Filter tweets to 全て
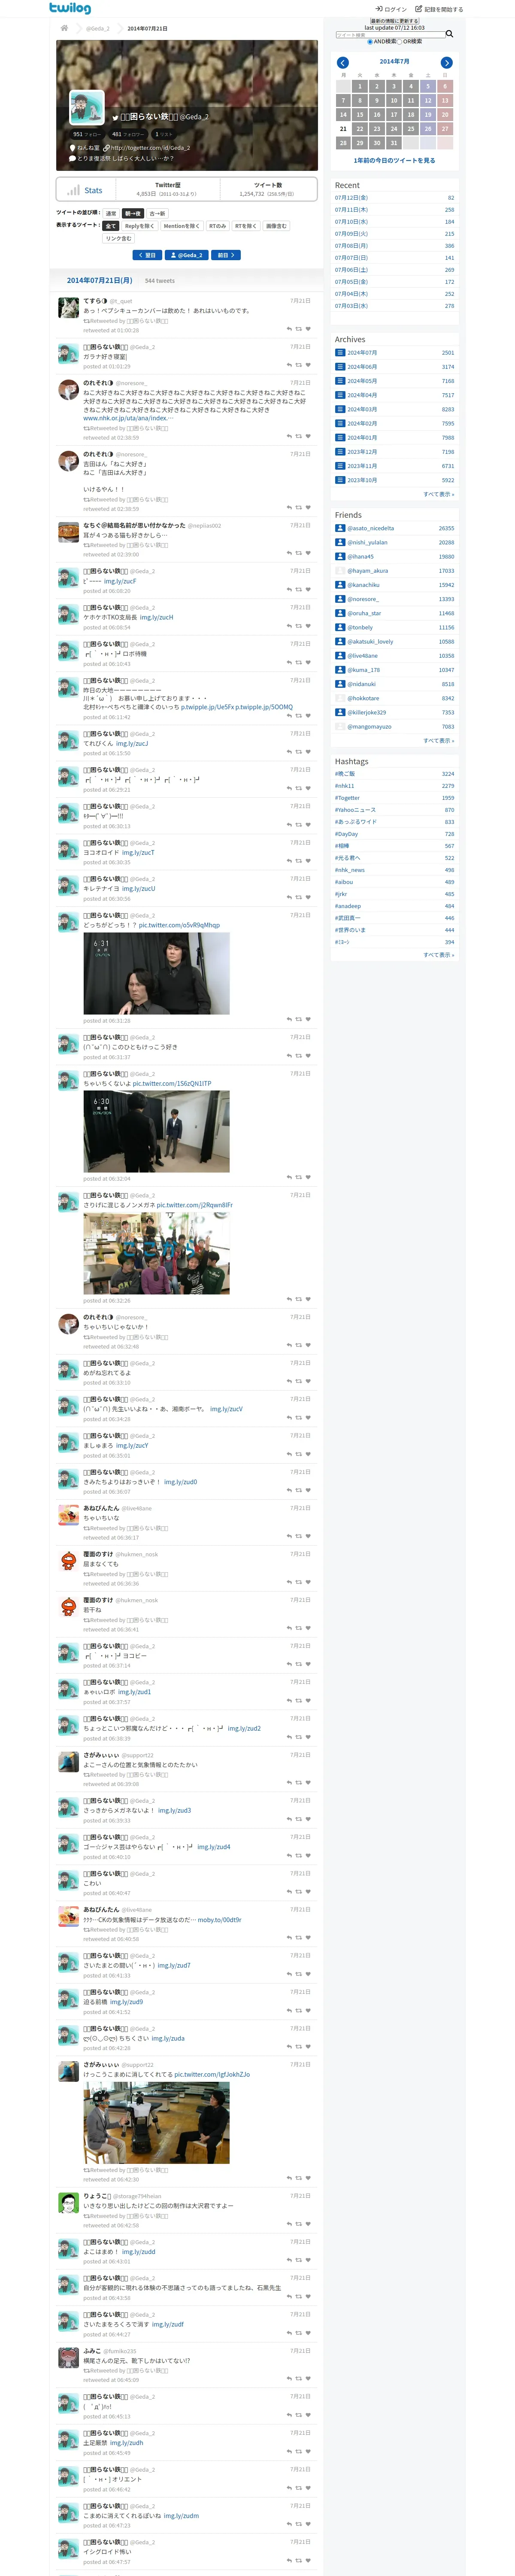Viewport: 515px width, 2576px height. pyautogui.click(x=111, y=226)
